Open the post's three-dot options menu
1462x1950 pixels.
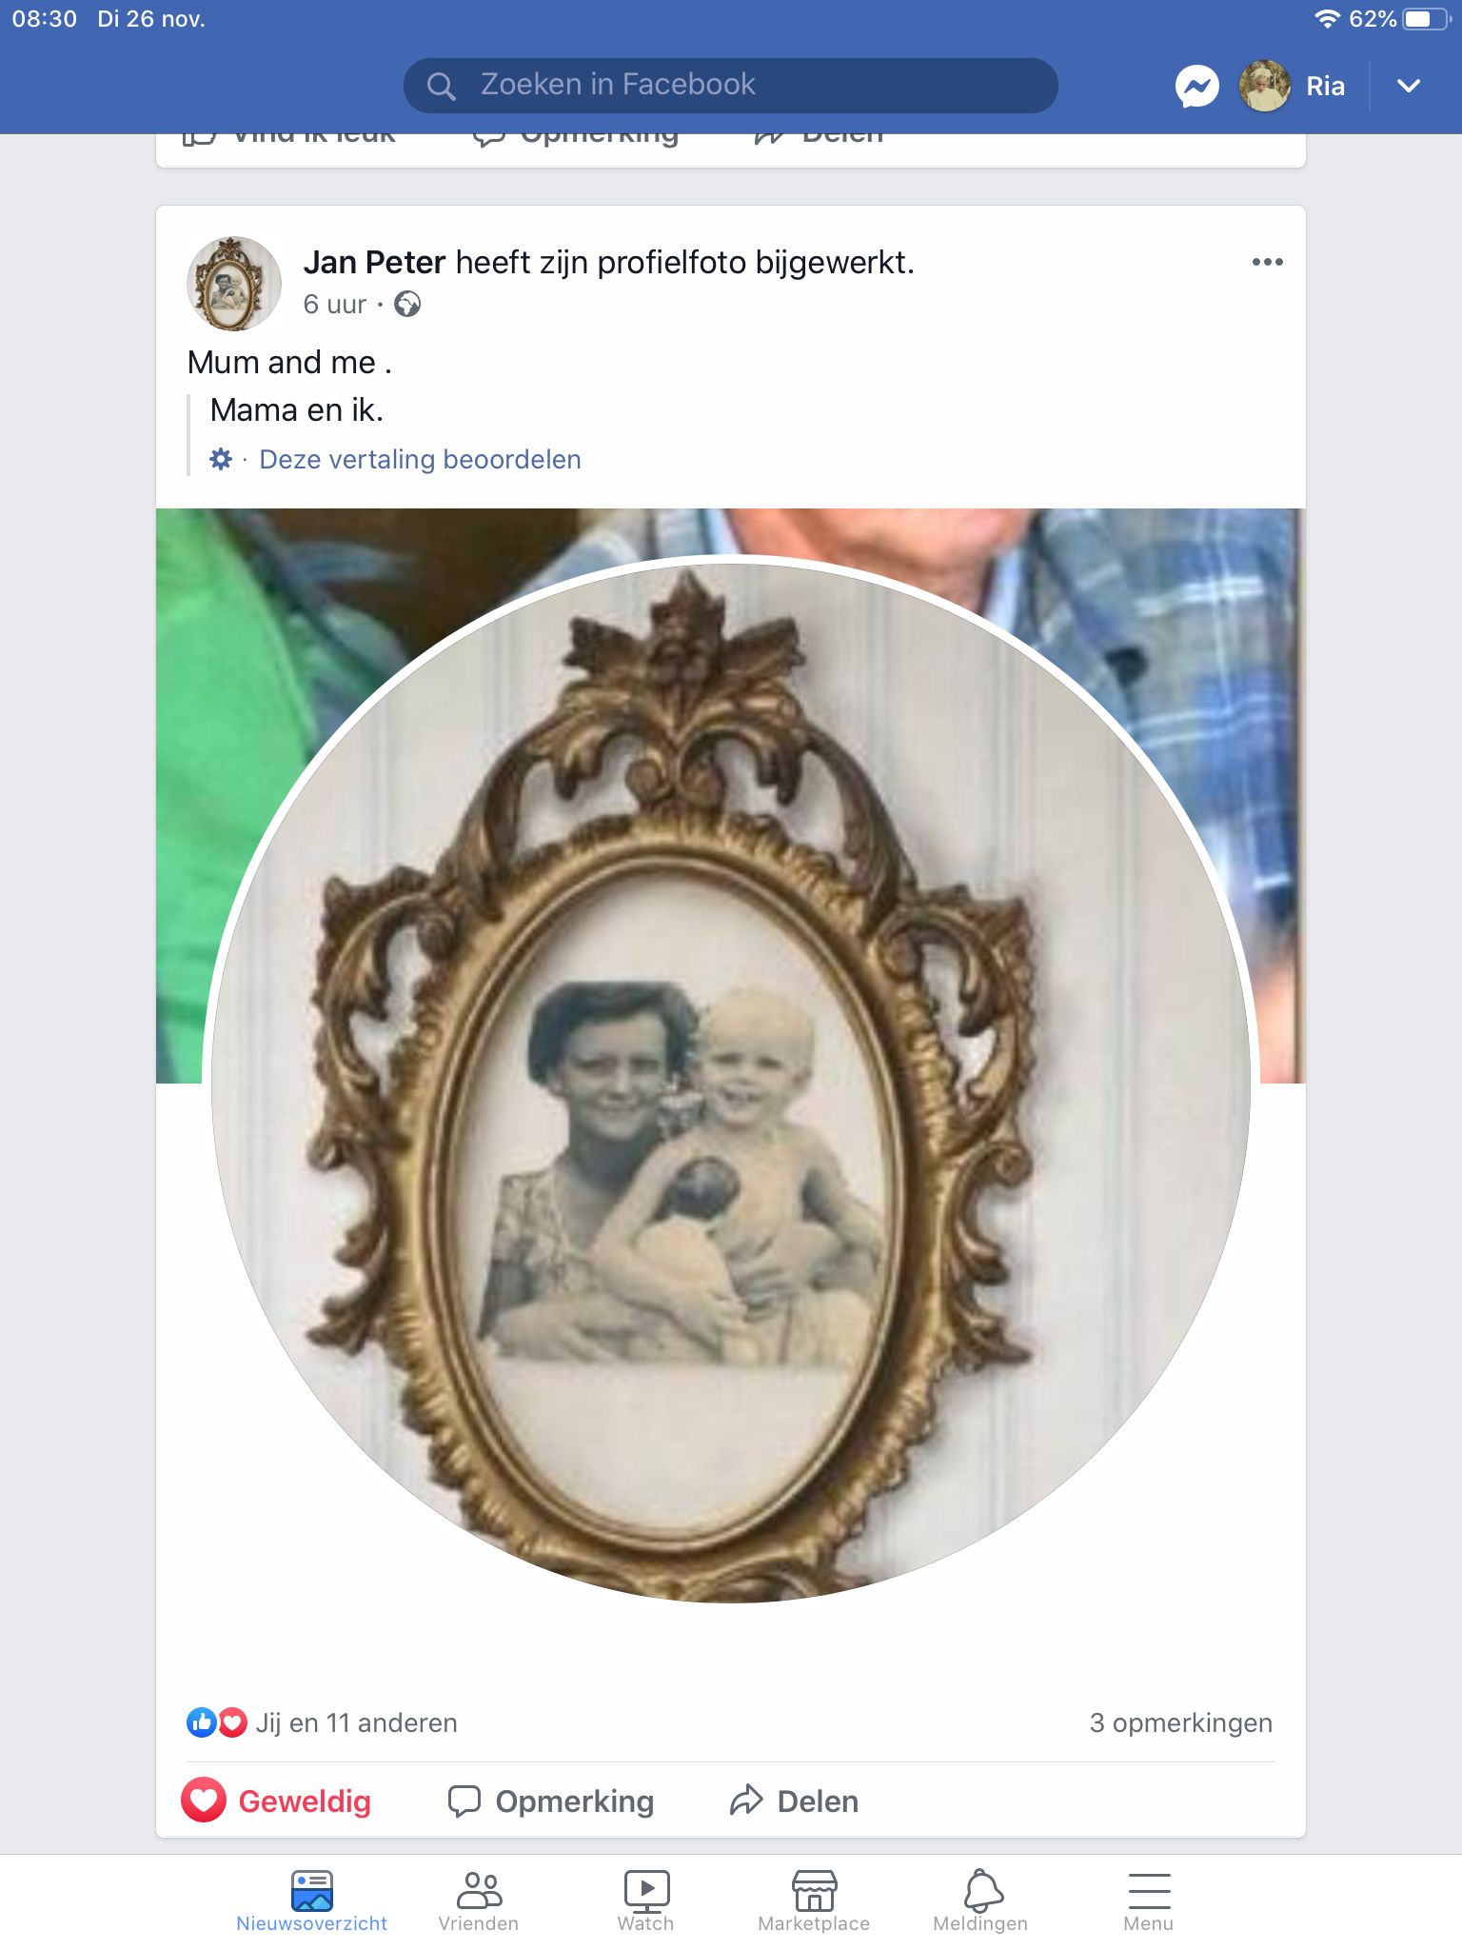(x=1267, y=262)
